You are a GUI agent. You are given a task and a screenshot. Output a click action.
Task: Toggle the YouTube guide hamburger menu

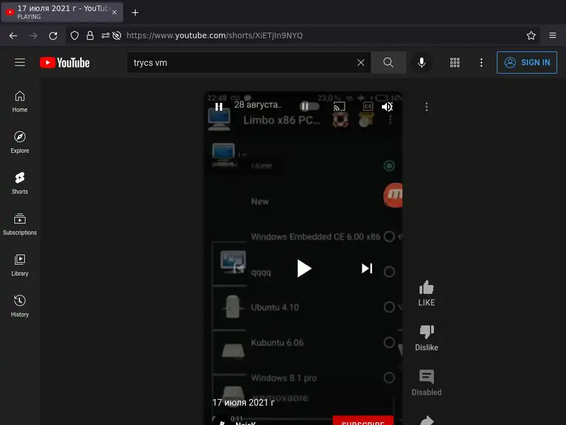click(20, 63)
